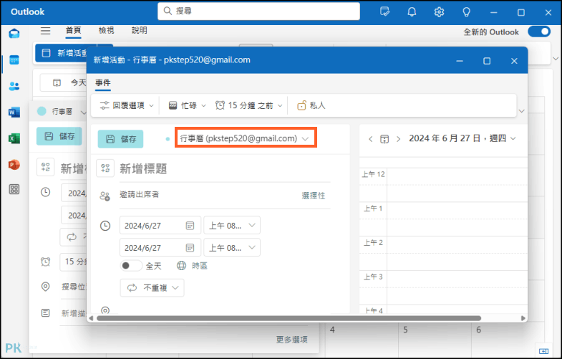Switch to the 首頁 tab
The height and width of the screenshot is (359, 562).
pos(74,31)
